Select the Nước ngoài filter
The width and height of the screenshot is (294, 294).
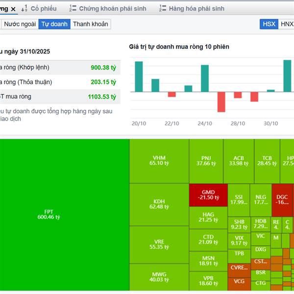(20, 24)
